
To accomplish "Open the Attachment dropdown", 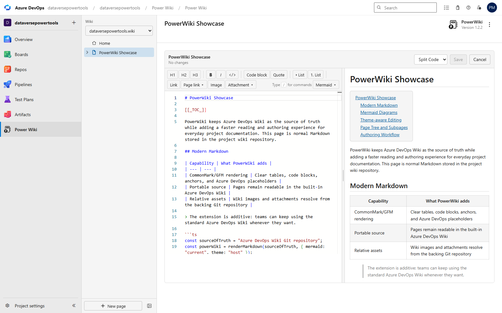I will coord(241,85).
